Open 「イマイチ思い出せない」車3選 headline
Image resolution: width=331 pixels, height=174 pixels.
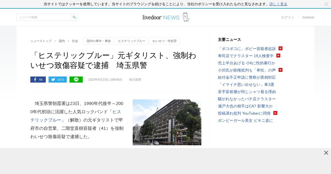point(246,85)
